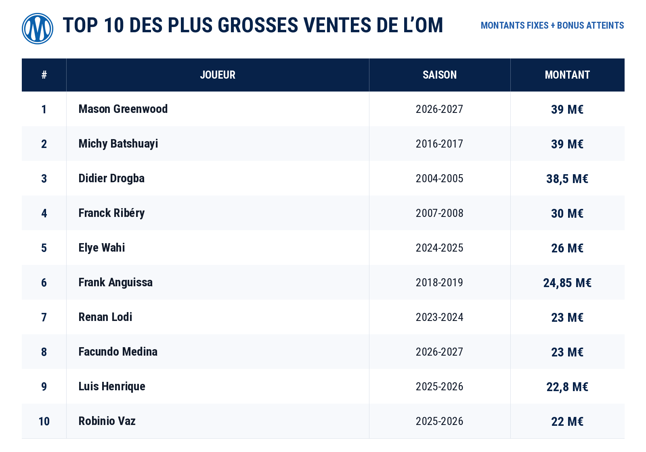646x452 pixels.
Task: Click the Renan Lodi player name
Action: pyautogui.click(x=105, y=317)
